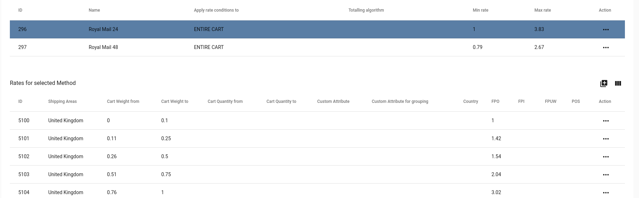
Task: Sort rates by Cart Weight from header
Action: [123, 101]
